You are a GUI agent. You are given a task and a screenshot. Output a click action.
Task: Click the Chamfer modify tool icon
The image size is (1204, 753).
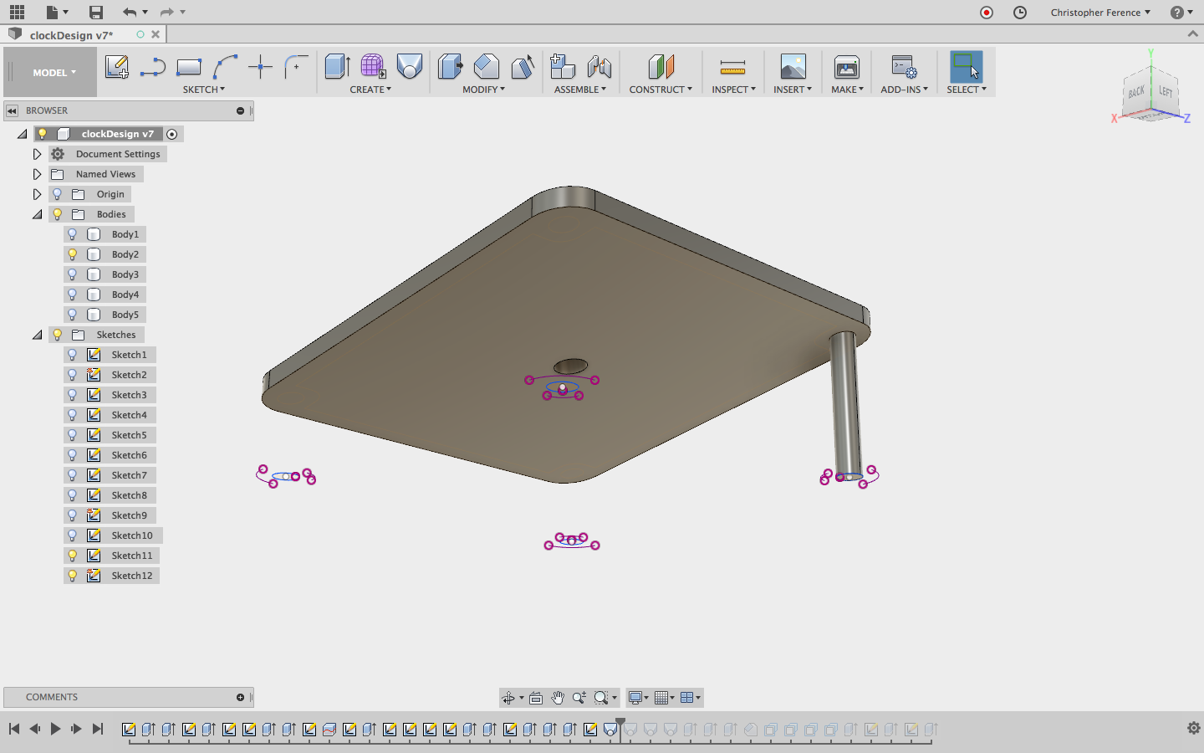(523, 66)
